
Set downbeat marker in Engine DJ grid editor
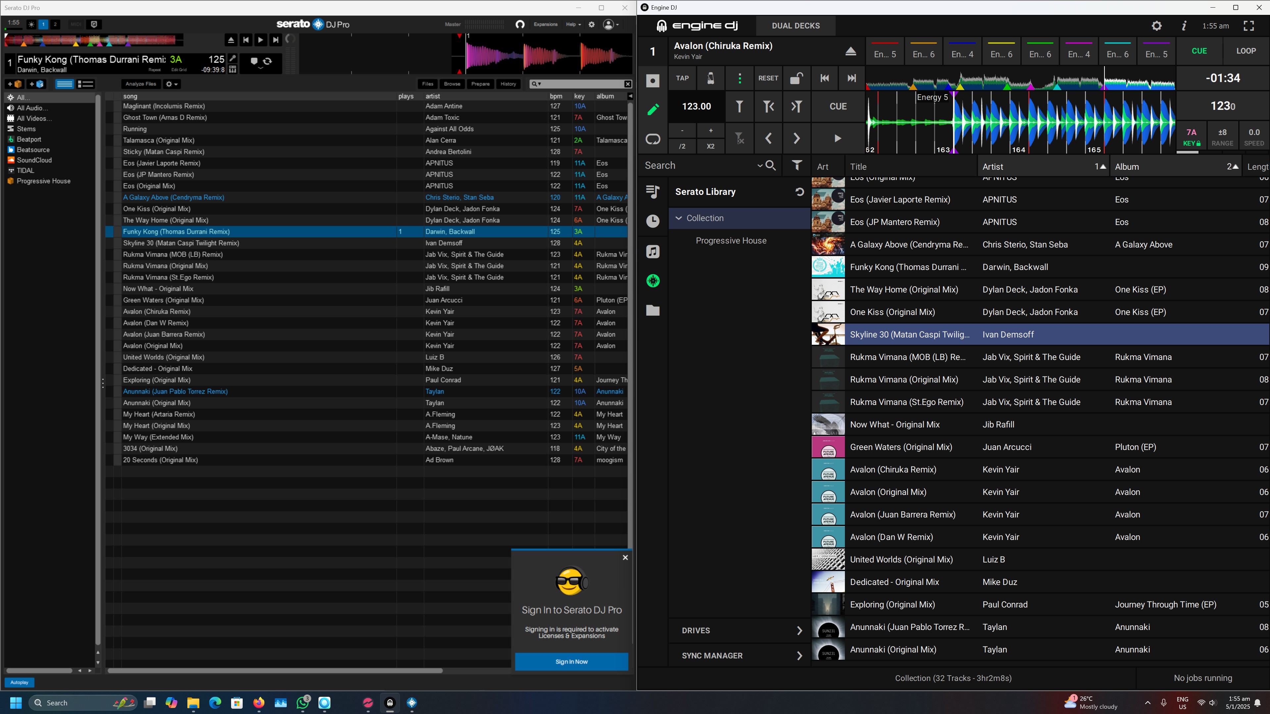point(739,107)
